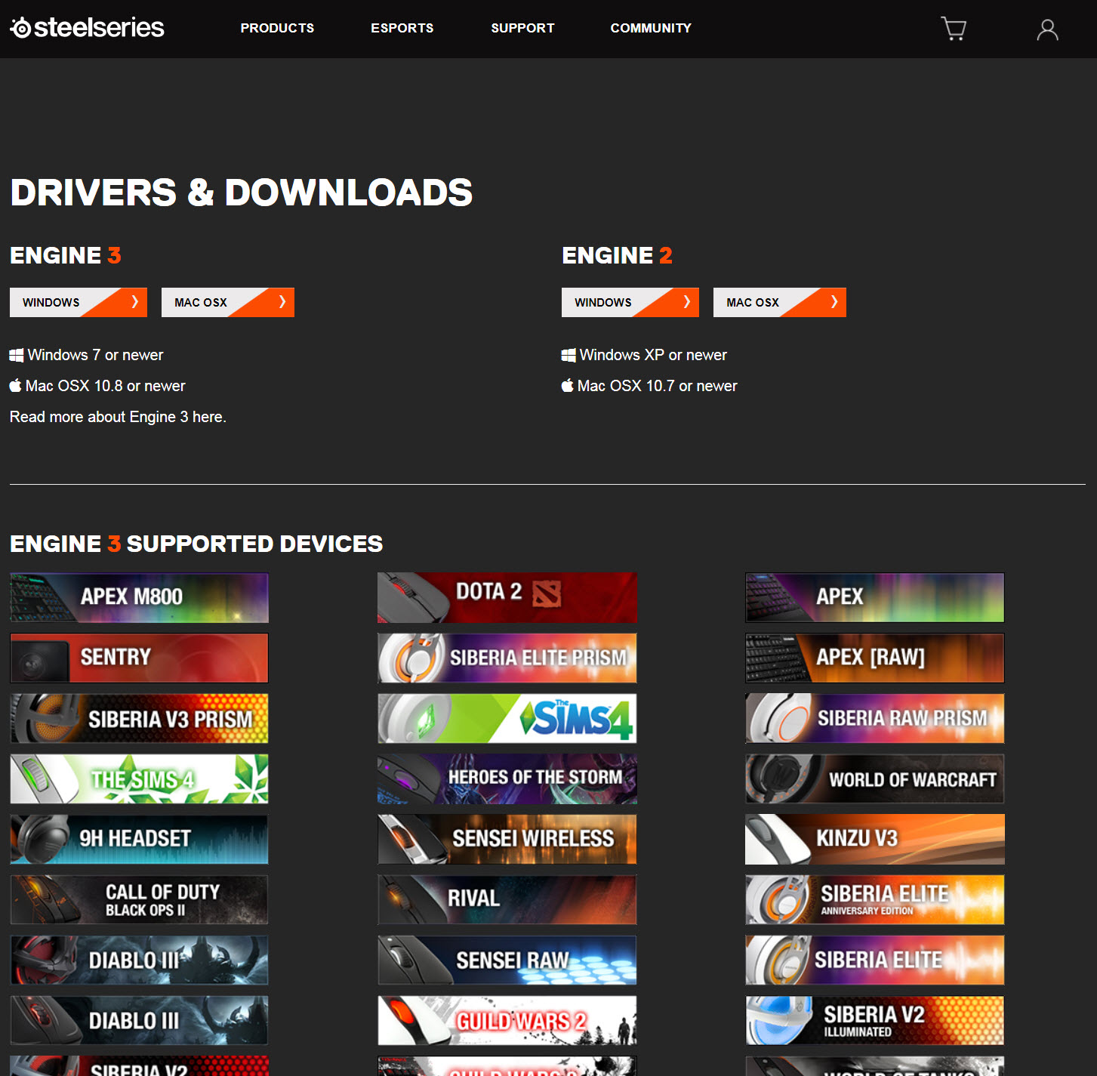Screen dimensions: 1097x1076
Task: Click the Mac OSX 10.8 or newer text
Action: (105, 386)
